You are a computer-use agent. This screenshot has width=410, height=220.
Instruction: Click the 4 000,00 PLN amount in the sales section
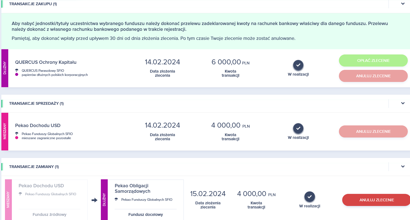click(x=230, y=125)
